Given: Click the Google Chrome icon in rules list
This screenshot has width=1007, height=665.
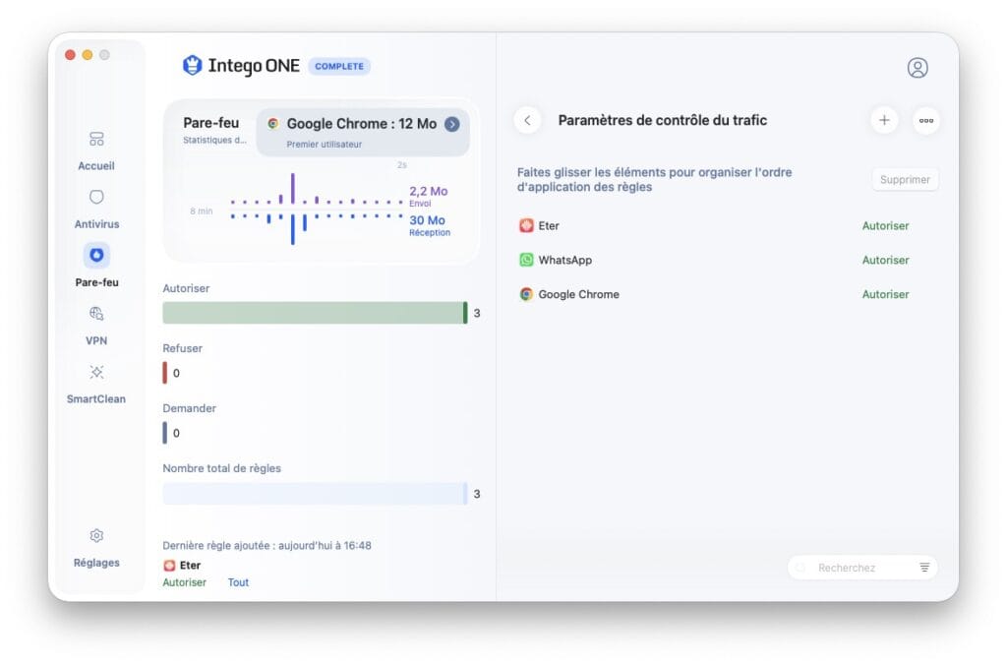Looking at the screenshot, I should pyautogui.click(x=526, y=294).
